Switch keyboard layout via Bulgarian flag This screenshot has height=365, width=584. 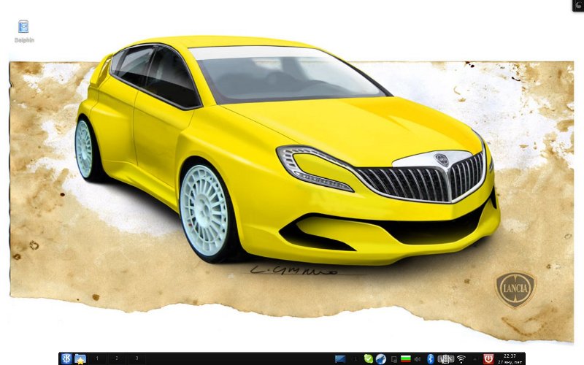coord(405,358)
